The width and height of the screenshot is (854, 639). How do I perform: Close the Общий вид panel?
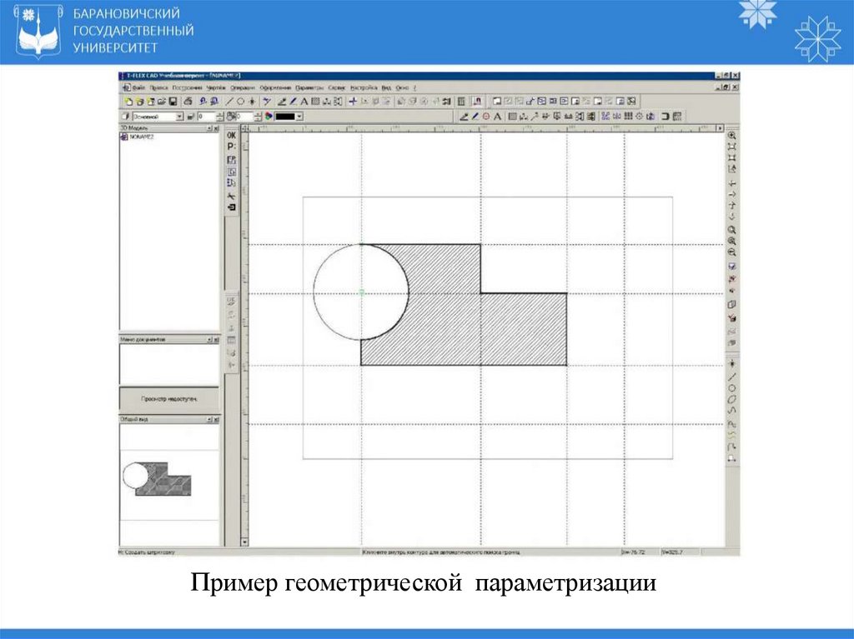pos(216,420)
